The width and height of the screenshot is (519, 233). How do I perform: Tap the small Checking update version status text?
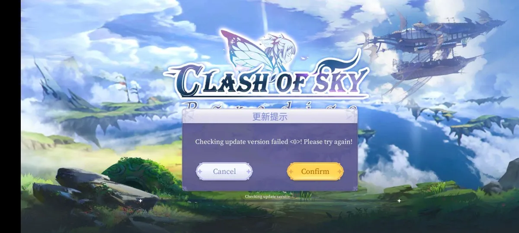click(x=269, y=197)
